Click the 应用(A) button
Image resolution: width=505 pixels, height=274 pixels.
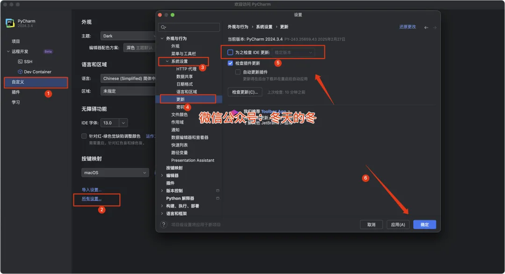point(398,224)
